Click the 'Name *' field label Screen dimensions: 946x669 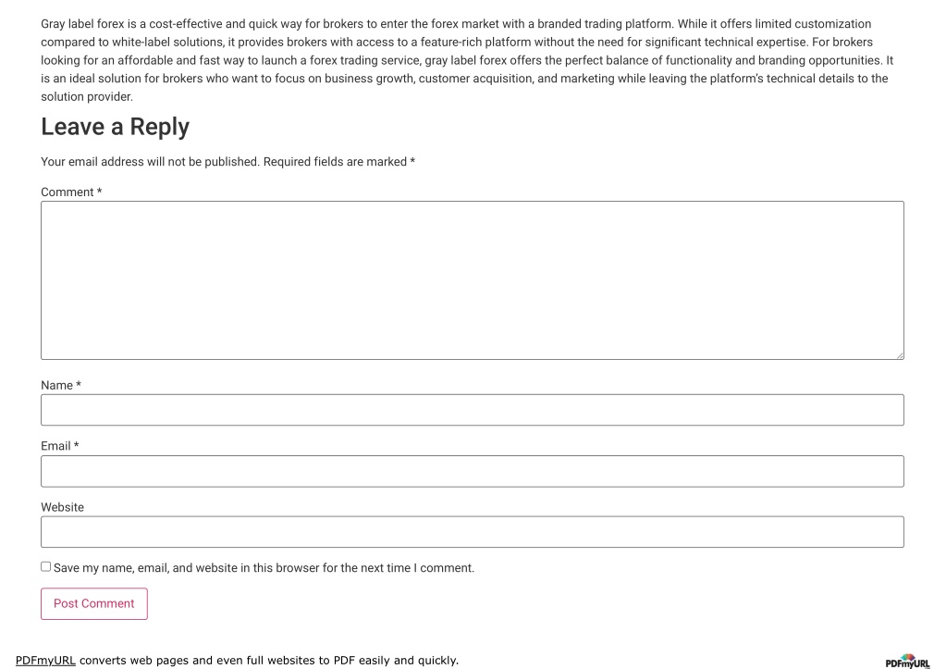pos(61,385)
